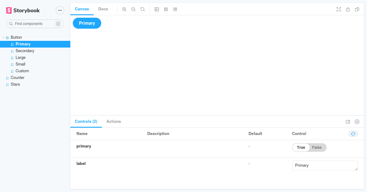Reset controls to their defaults
367x192 pixels.
tap(353, 134)
